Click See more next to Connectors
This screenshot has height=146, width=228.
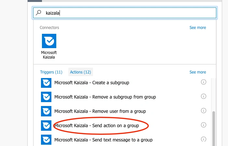tap(198, 28)
